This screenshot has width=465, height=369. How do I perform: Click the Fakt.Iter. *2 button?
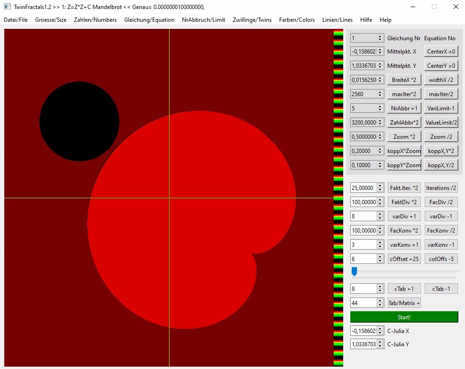pyautogui.click(x=404, y=188)
